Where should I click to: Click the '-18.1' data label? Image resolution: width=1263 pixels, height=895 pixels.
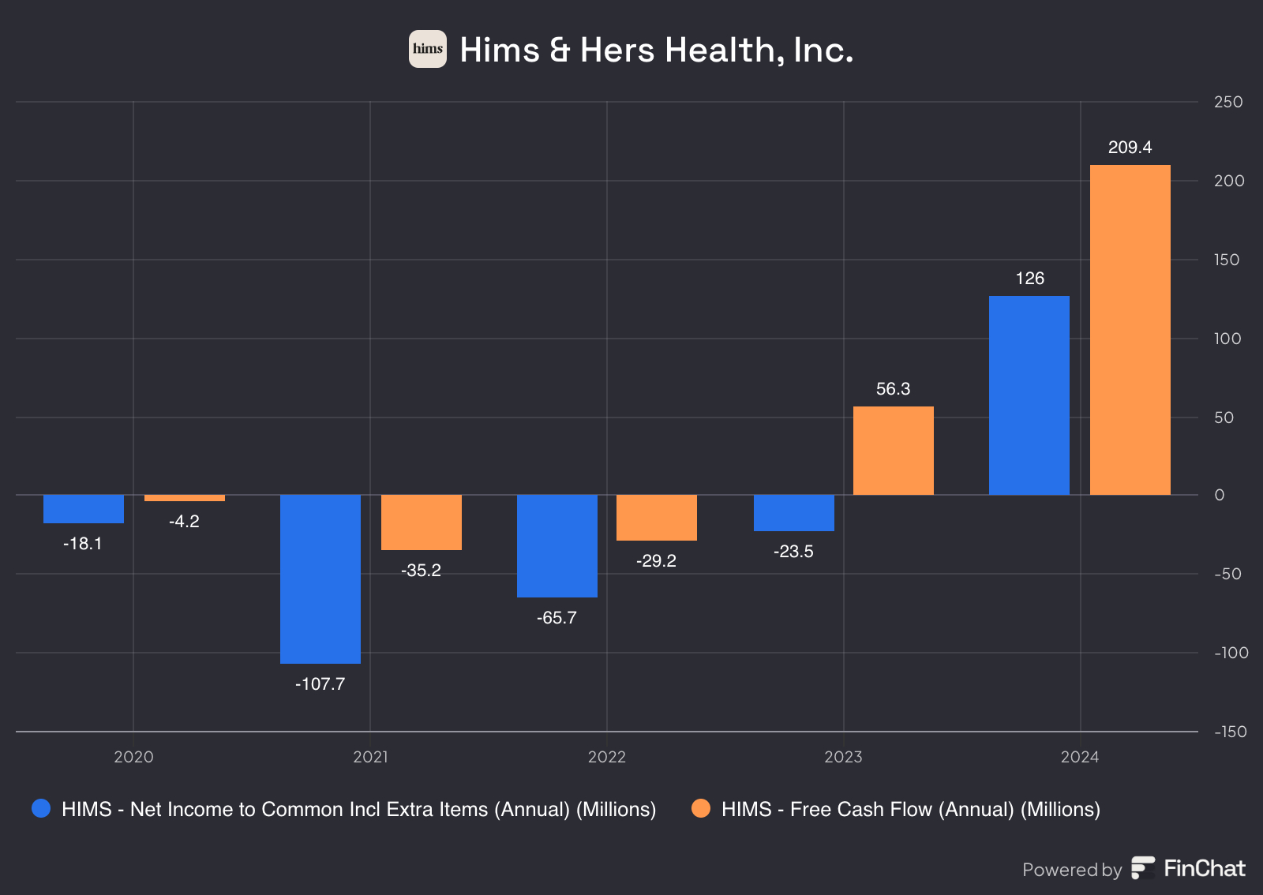tap(83, 544)
